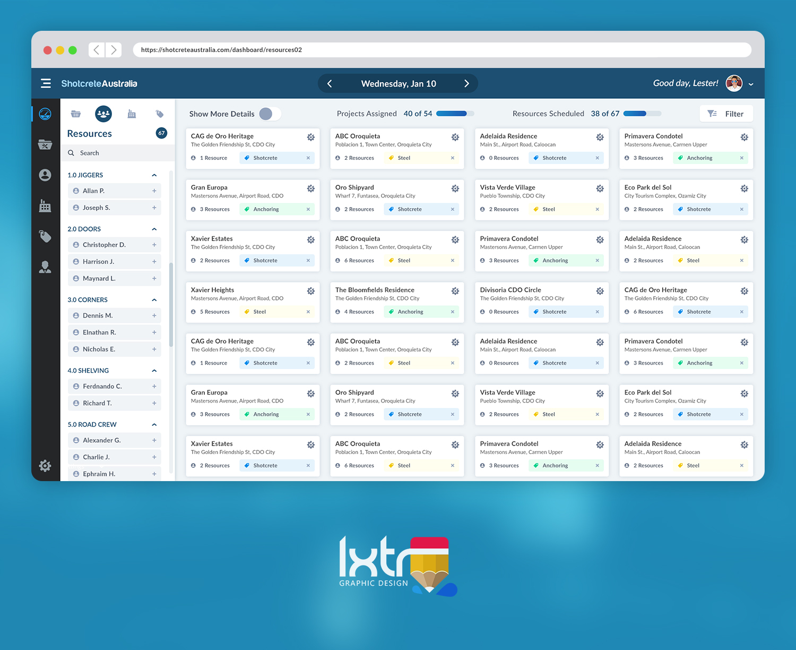Collapse the 4.0 SHELVING group
The width and height of the screenshot is (796, 650).
point(154,371)
